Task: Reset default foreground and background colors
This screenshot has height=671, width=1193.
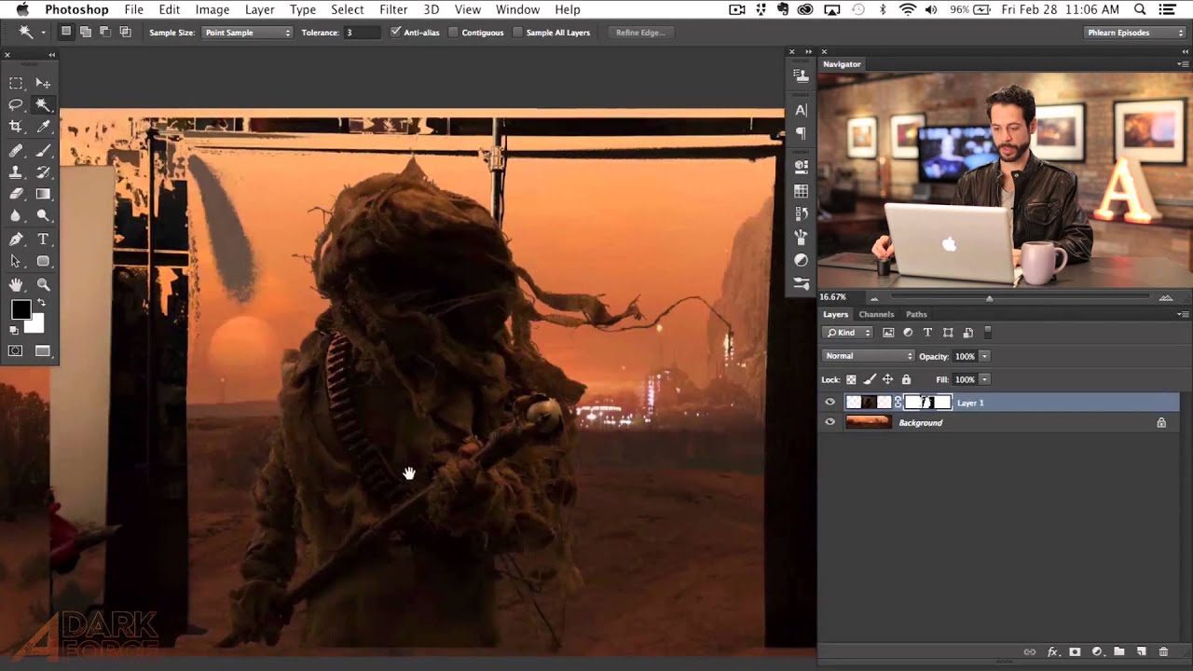Action: (x=14, y=330)
